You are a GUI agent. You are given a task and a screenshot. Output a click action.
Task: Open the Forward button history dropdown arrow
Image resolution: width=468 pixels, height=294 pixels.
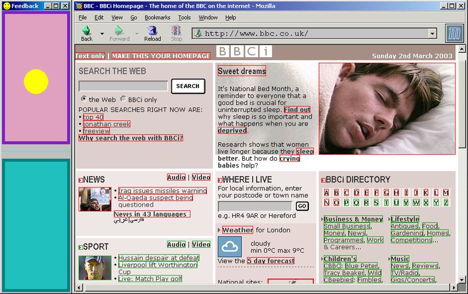(x=137, y=34)
